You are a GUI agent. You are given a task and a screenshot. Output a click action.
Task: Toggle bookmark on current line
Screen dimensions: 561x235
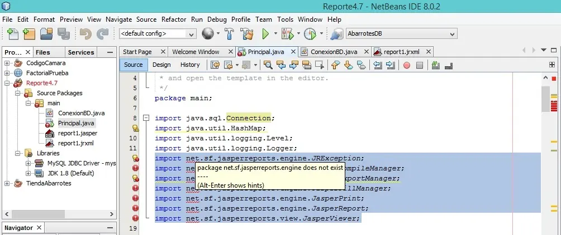pyautogui.click(x=362, y=65)
